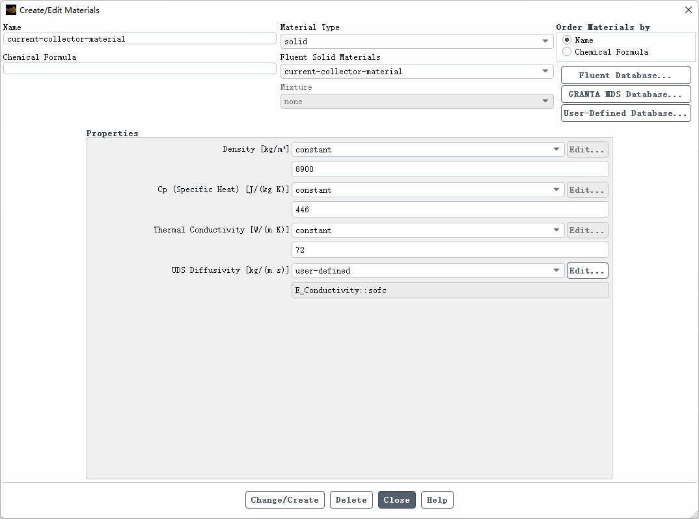Open the GRANTA MDS Database
The image size is (699, 519).
pos(626,94)
